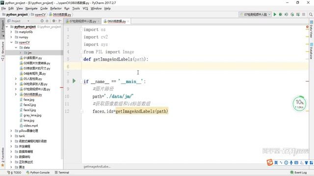The height and width of the screenshot is (176, 314).
Task: Open the Data View side tab
Action: pos(311,29)
